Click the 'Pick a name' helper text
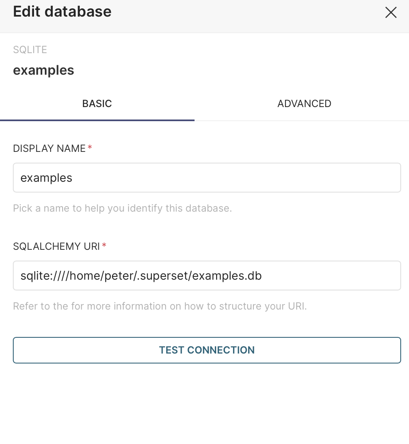This screenshot has height=444, width=409. [x=122, y=208]
